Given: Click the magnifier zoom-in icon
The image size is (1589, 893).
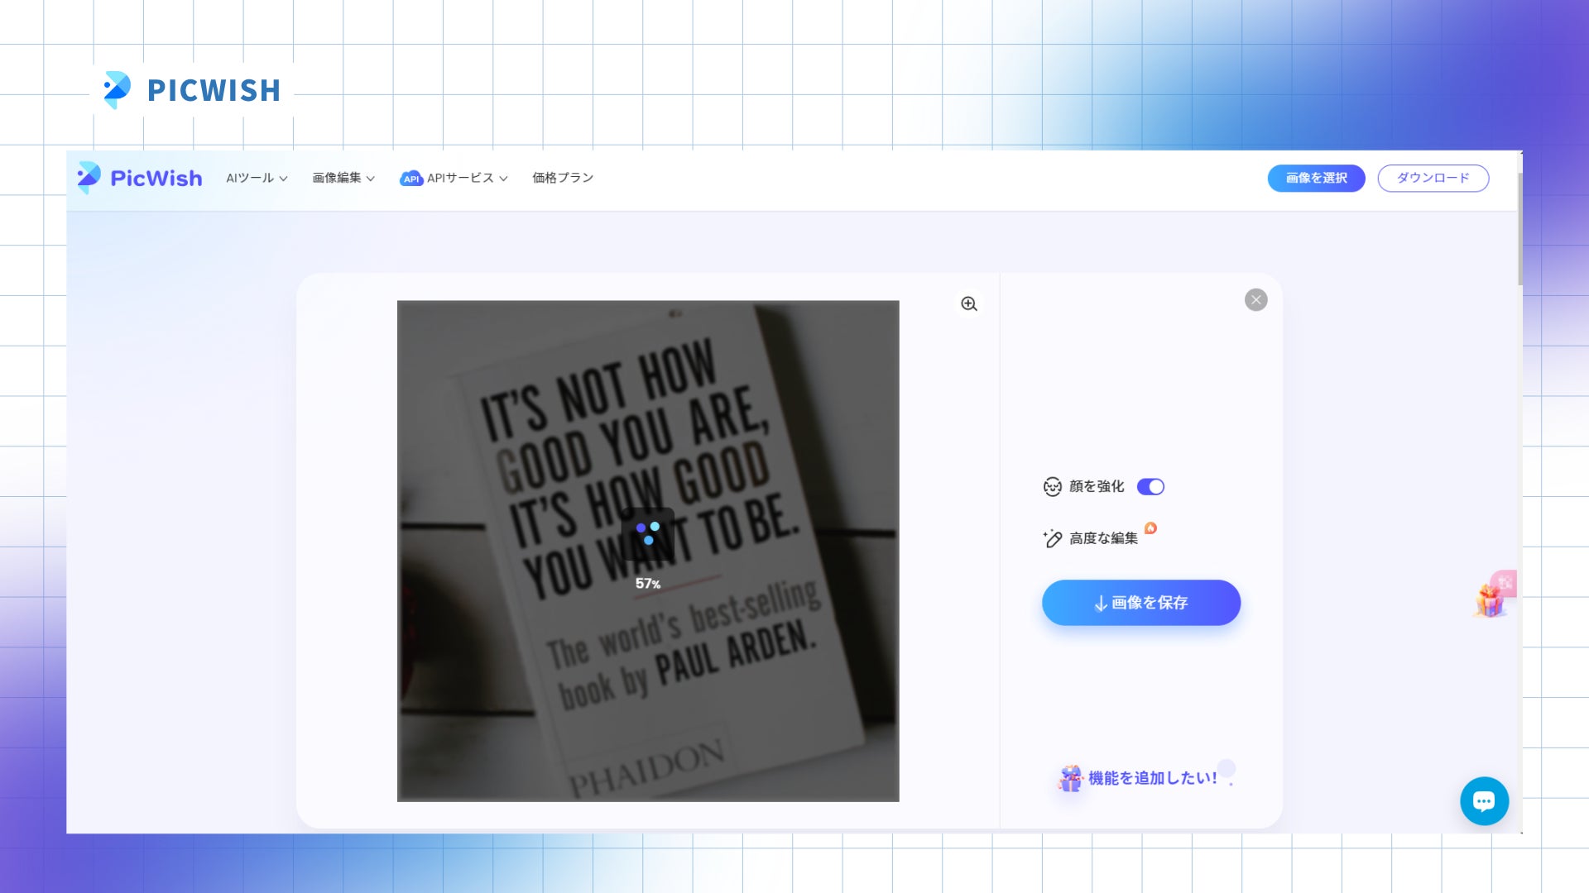Looking at the screenshot, I should (x=969, y=304).
